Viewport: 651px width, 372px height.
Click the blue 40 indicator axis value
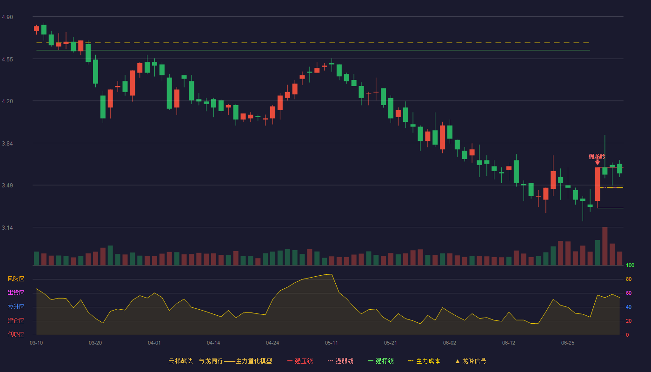pos(629,307)
